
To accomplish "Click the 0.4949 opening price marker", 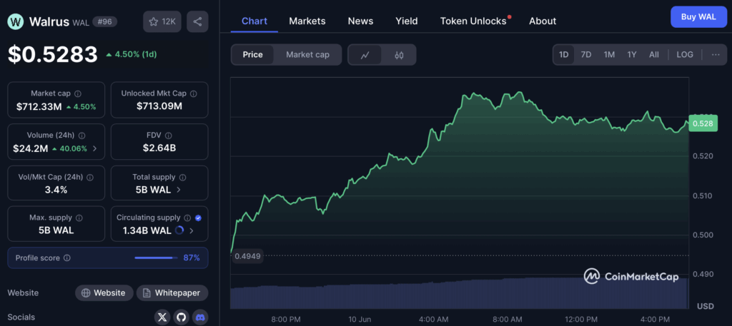I will [248, 255].
